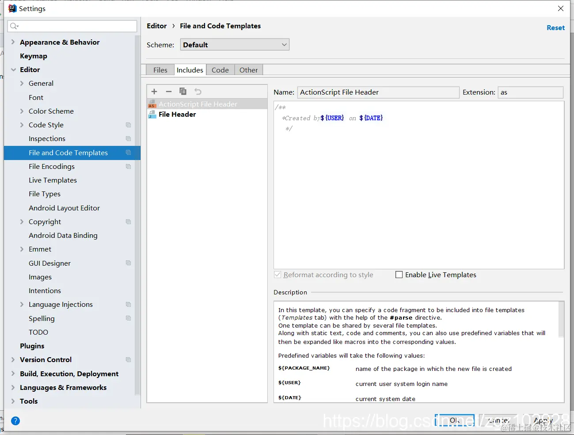Click the Extension field

pos(530,92)
